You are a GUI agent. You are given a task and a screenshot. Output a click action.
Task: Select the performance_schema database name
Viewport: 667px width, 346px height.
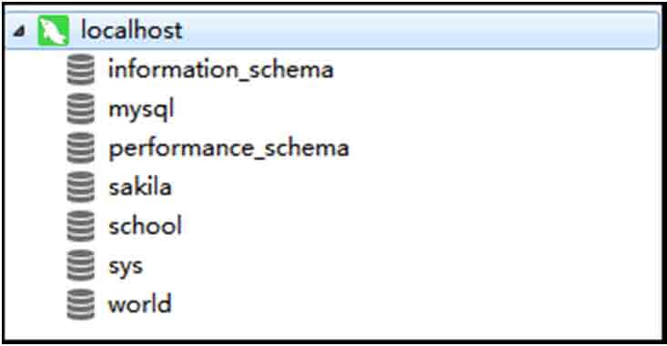coord(229,148)
